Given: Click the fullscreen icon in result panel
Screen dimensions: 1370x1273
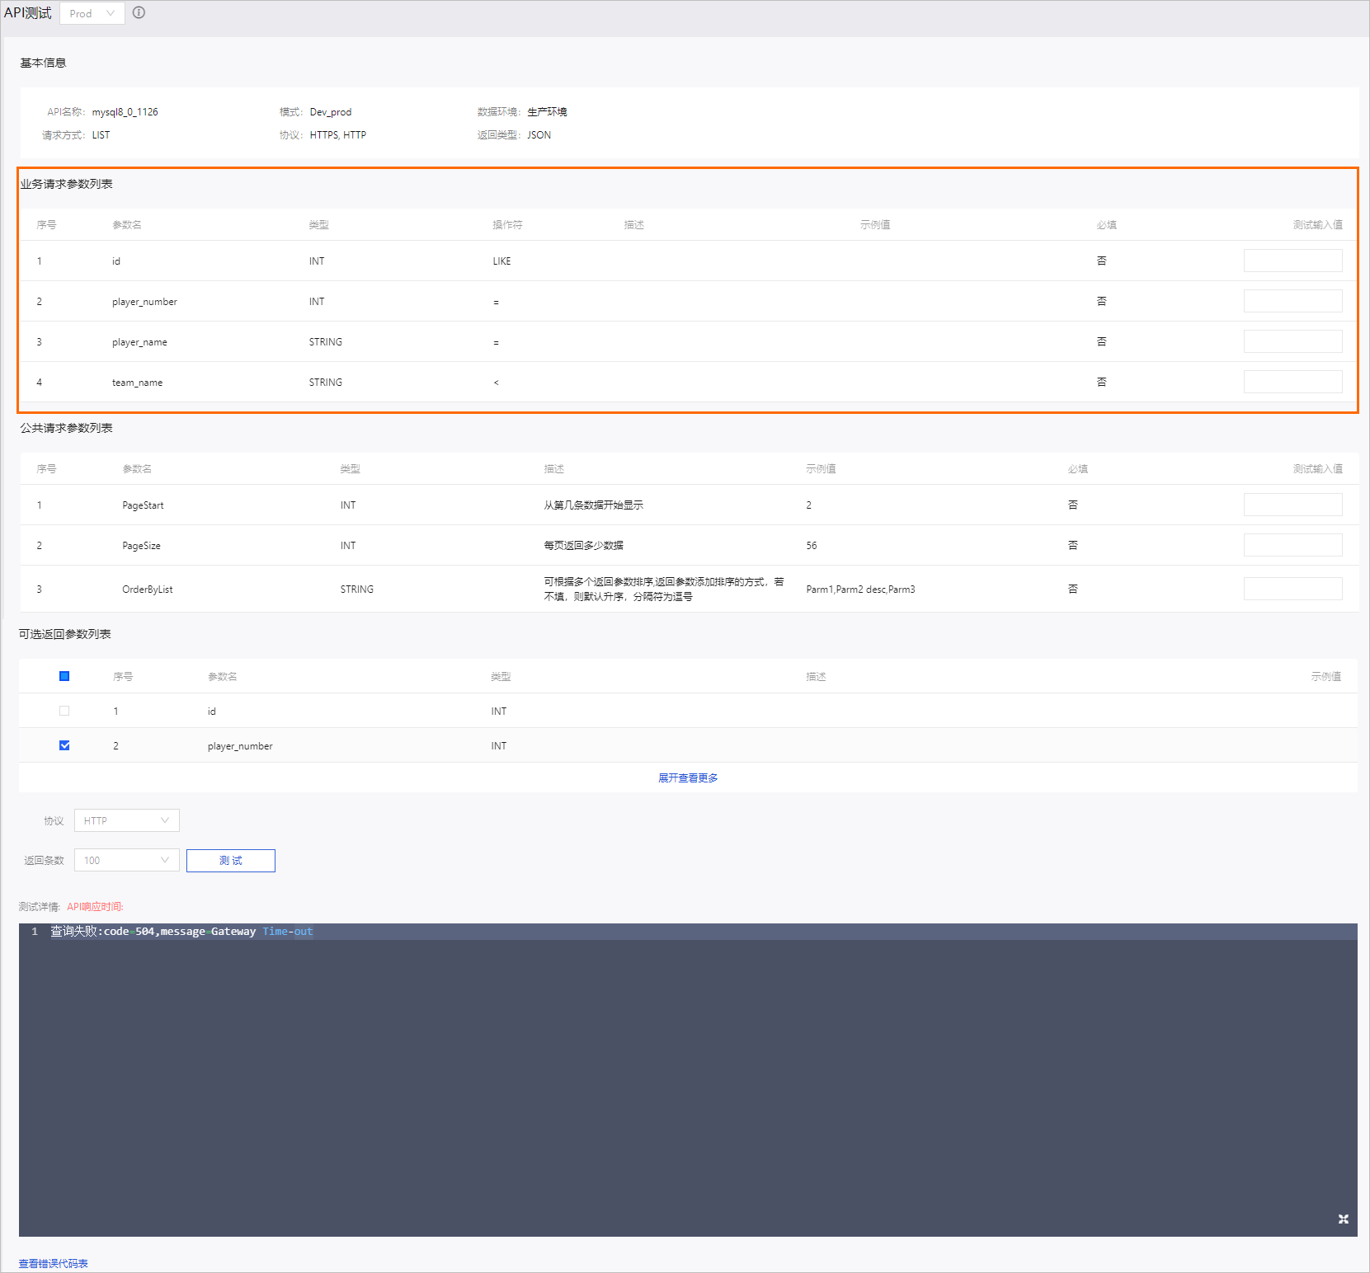Looking at the screenshot, I should point(1343,1219).
